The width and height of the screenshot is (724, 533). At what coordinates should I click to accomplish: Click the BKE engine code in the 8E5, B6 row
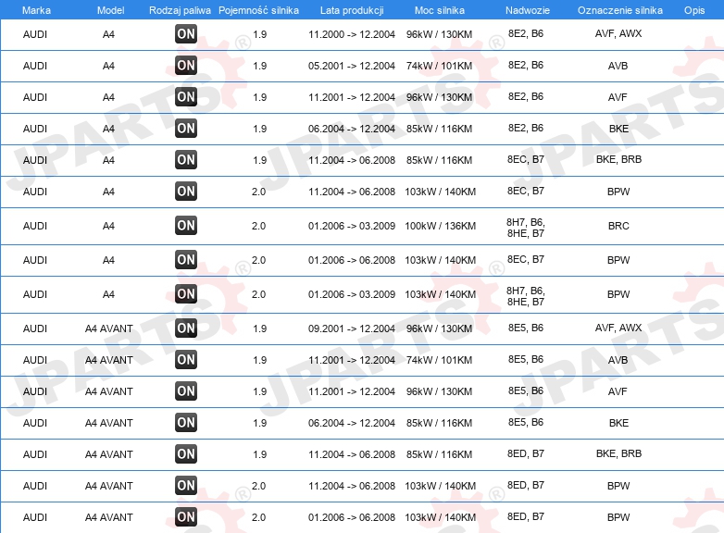[618, 422]
